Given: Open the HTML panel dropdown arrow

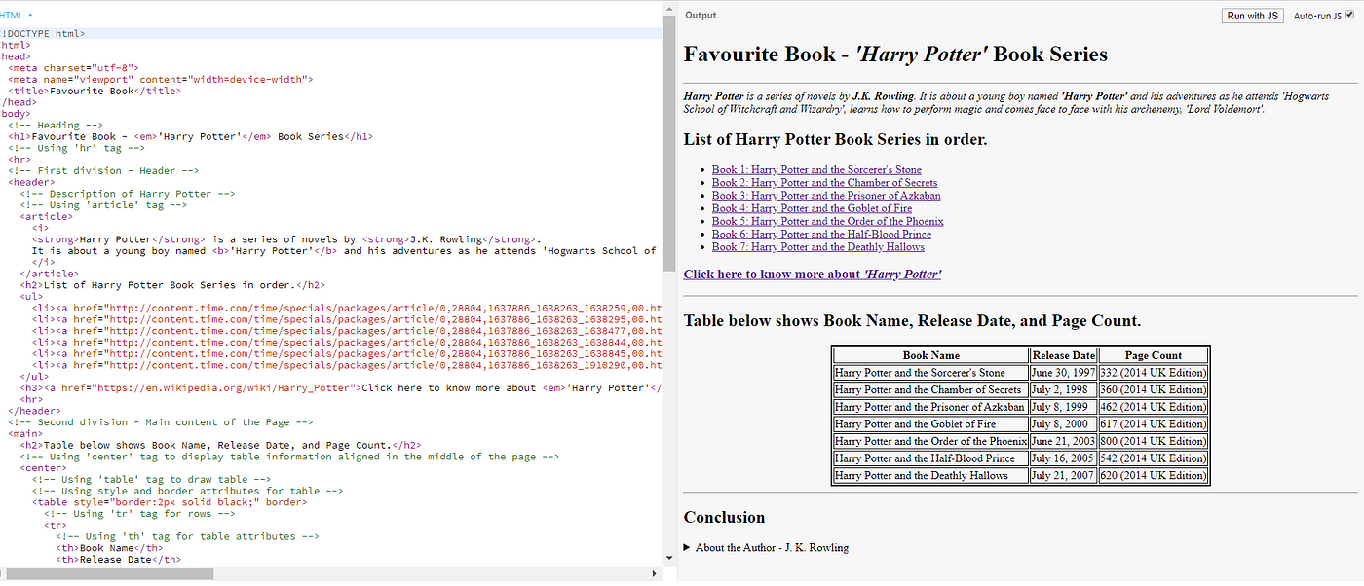Looking at the screenshot, I should coord(30,16).
